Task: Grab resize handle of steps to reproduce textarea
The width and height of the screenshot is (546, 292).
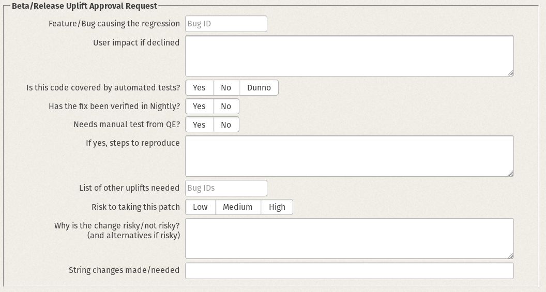Action: click(x=510, y=174)
